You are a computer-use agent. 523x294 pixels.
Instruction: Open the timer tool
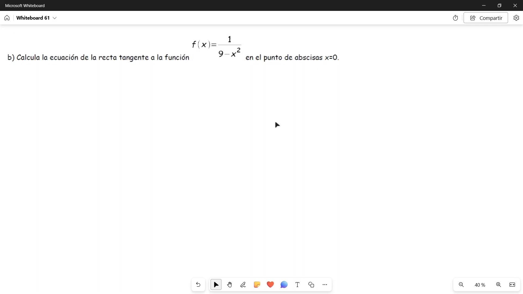click(x=455, y=18)
